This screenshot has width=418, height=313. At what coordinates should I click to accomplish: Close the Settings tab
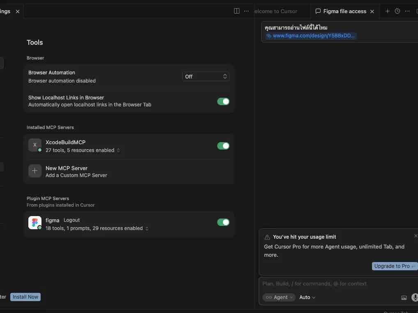[18, 12]
